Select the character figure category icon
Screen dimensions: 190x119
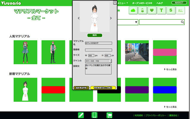tap(142, 10)
